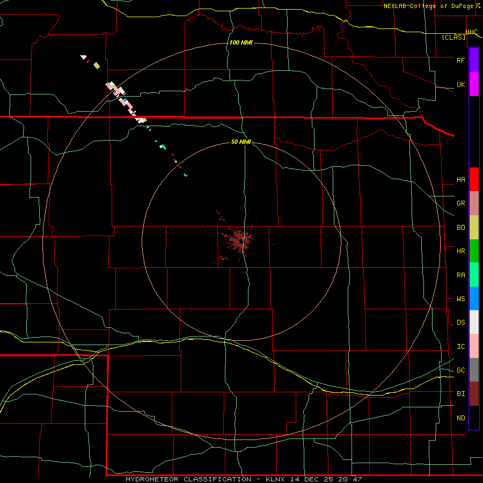Click the GR legend label
Image resolution: width=483 pixels, height=483 pixels.
[x=461, y=203]
